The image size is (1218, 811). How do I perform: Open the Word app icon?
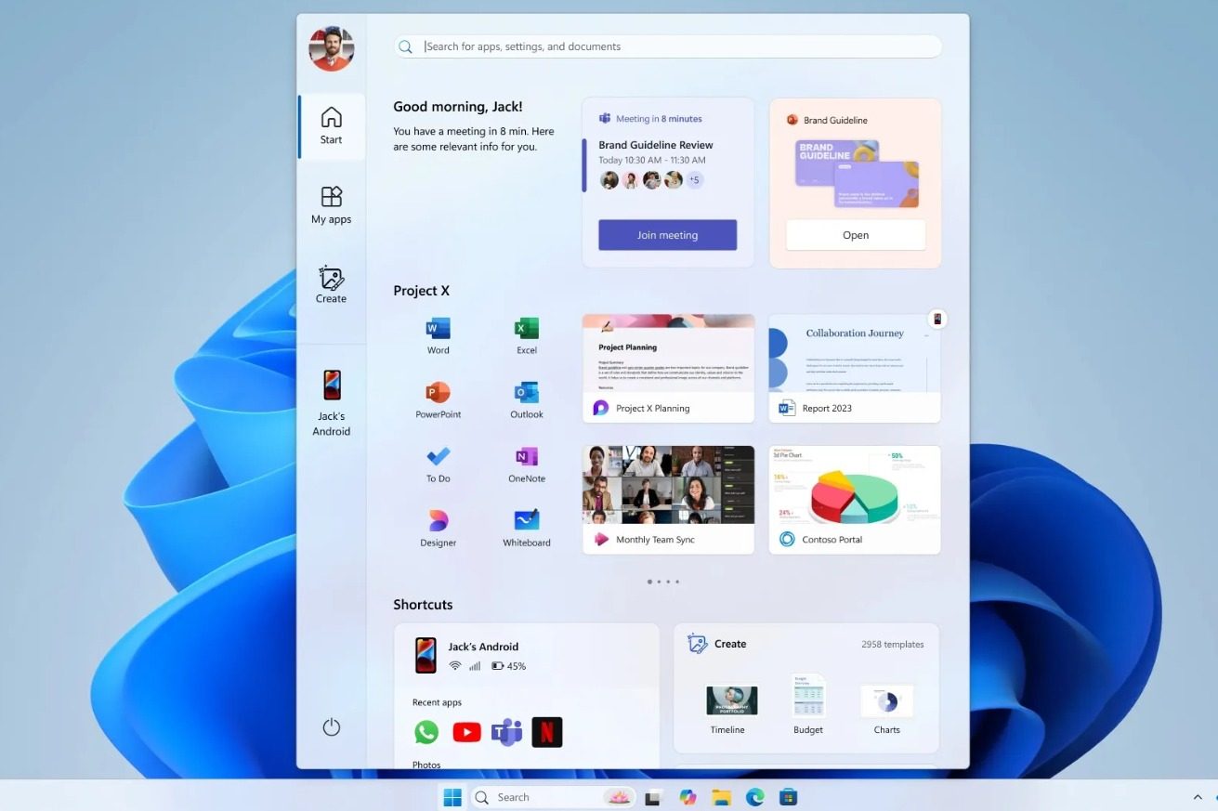pos(438,329)
